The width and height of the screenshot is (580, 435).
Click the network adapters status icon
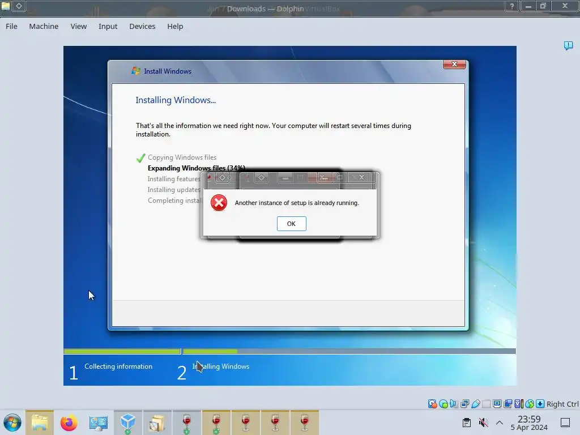[x=464, y=404]
